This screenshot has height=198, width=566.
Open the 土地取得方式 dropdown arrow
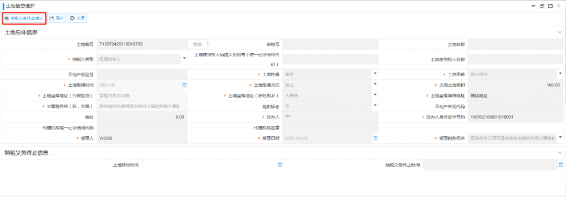[375, 84]
